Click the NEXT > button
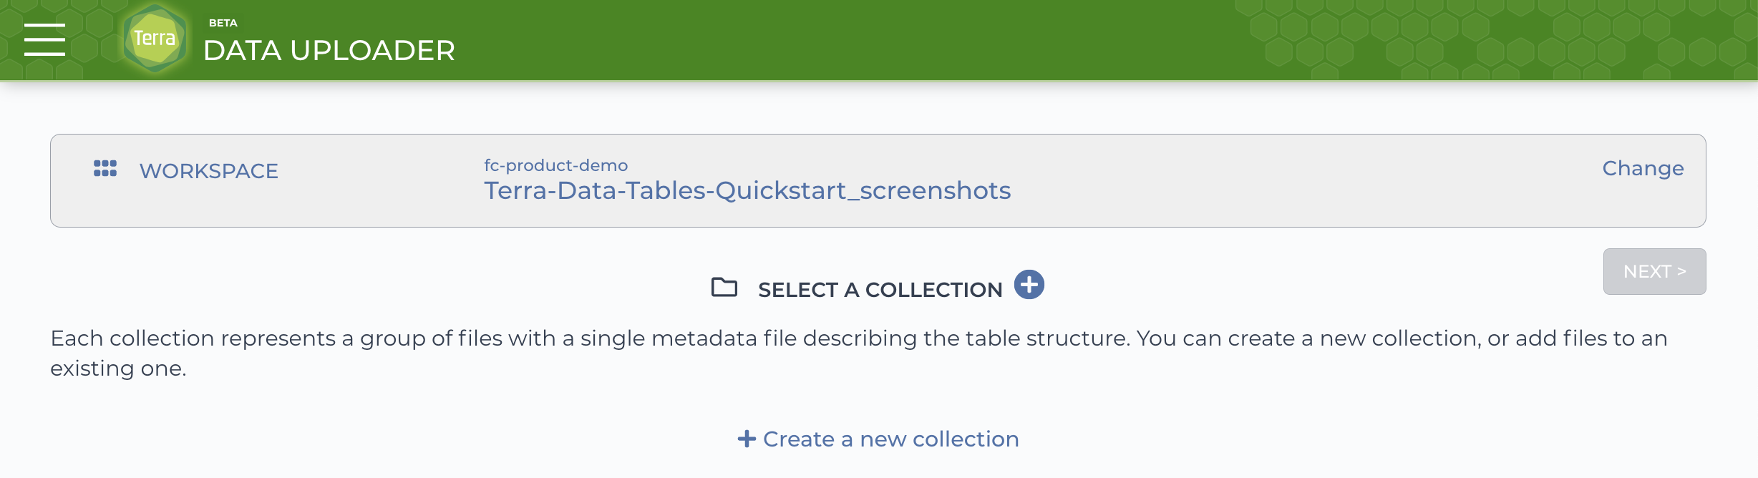This screenshot has height=478, width=1758. click(x=1654, y=271)
